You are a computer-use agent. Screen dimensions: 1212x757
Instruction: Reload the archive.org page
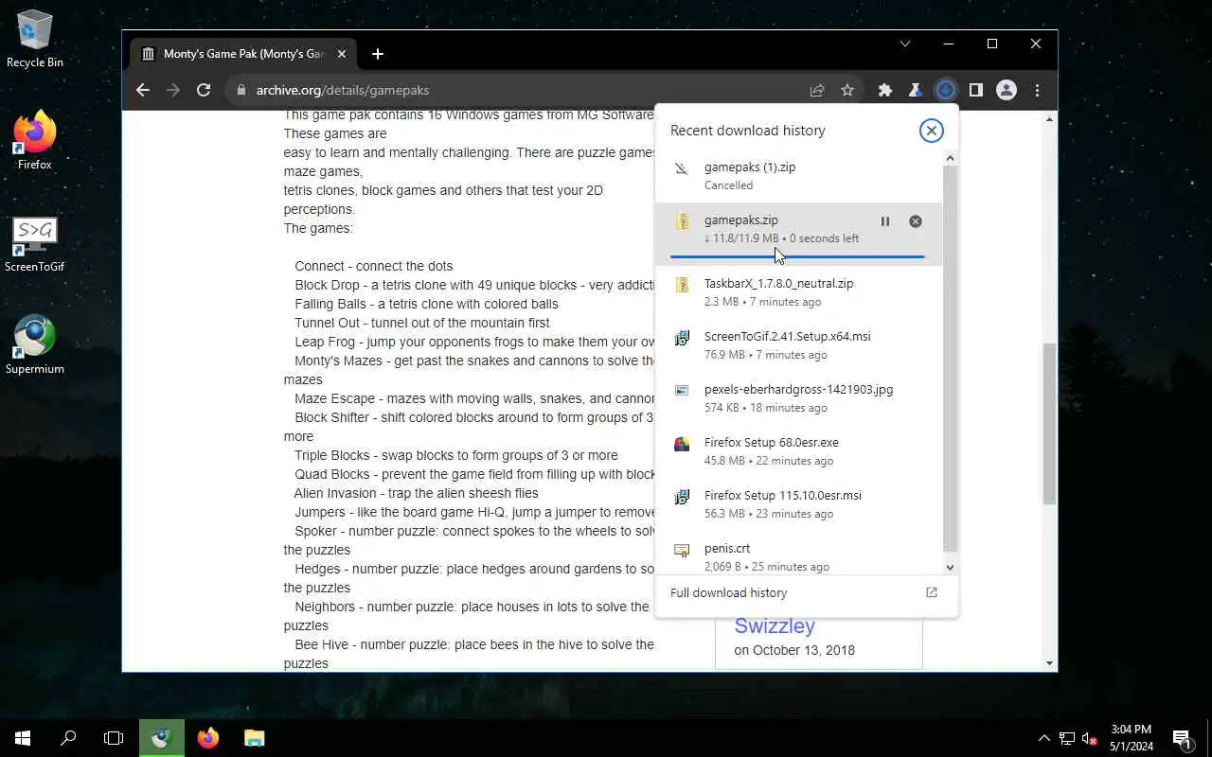tap(204, 90)
